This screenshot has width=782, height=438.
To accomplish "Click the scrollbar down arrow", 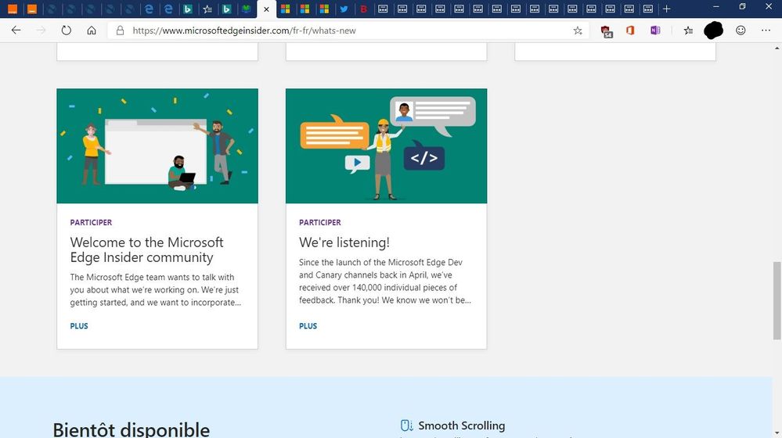I will (777, 433).
